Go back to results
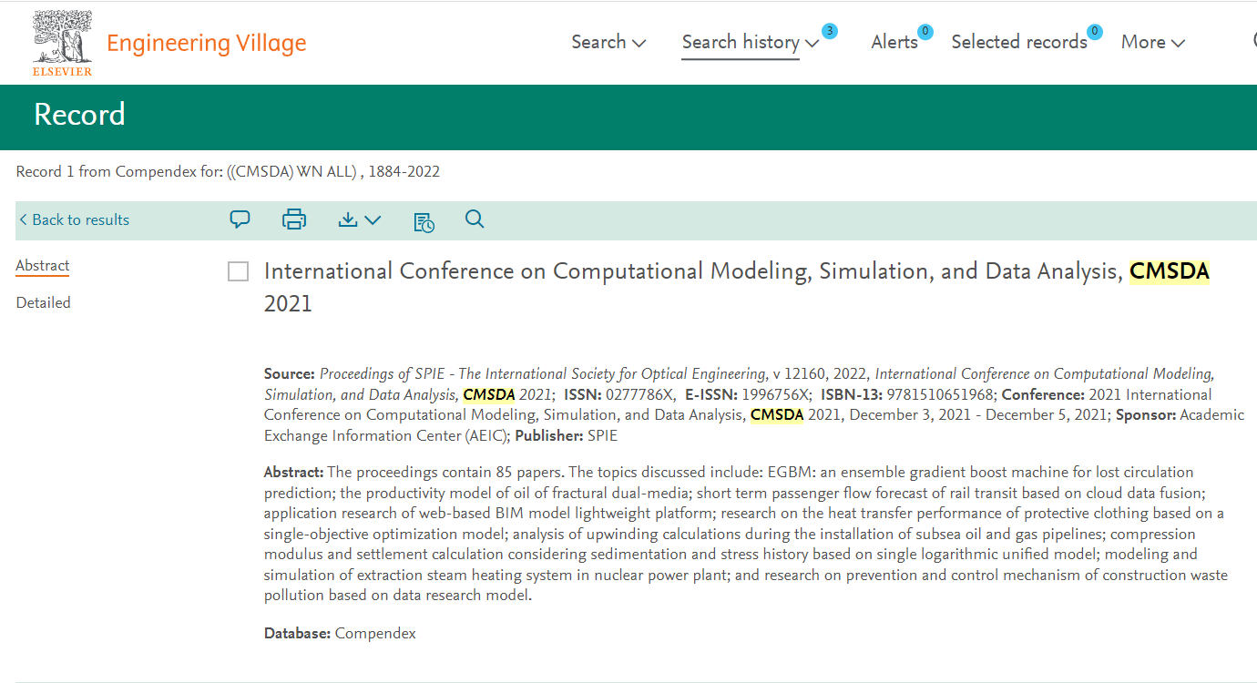This screenshot has height=683, width=1257. pos(74,219)
